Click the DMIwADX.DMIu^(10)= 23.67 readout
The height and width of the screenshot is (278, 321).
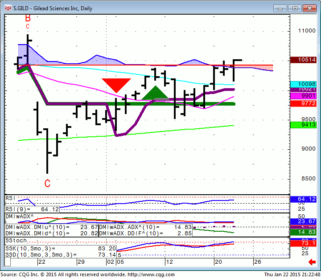coord(52,227)
